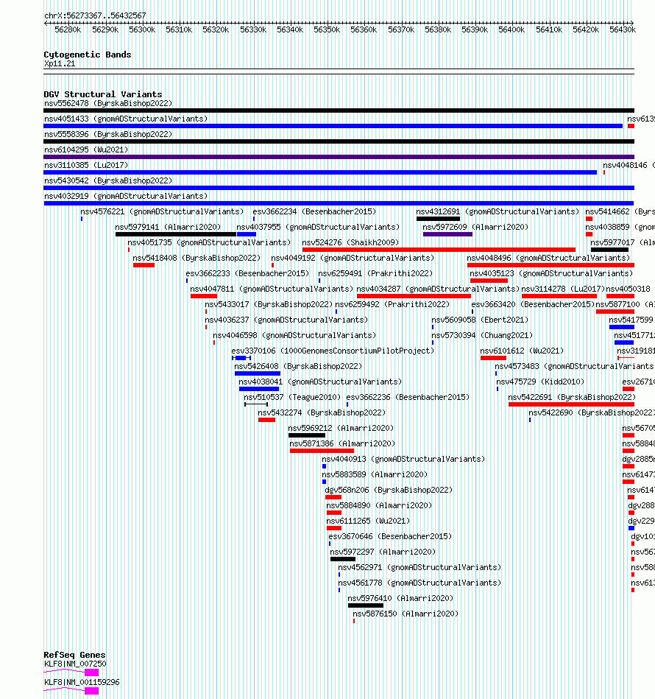Click the nsv5562478 (ByrskaBishop2022) variant label
The image size is (655, 699).
pos(108,103)
